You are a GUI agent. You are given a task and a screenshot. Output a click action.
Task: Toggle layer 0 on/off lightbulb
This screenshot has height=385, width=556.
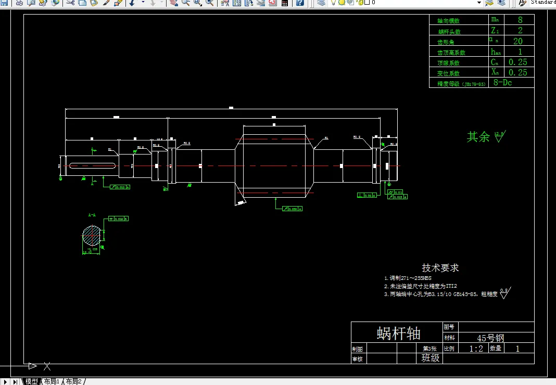click(x=333, y=2)
